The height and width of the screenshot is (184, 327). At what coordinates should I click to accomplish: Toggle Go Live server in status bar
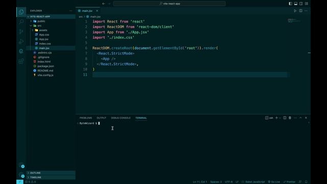point(274,182)
